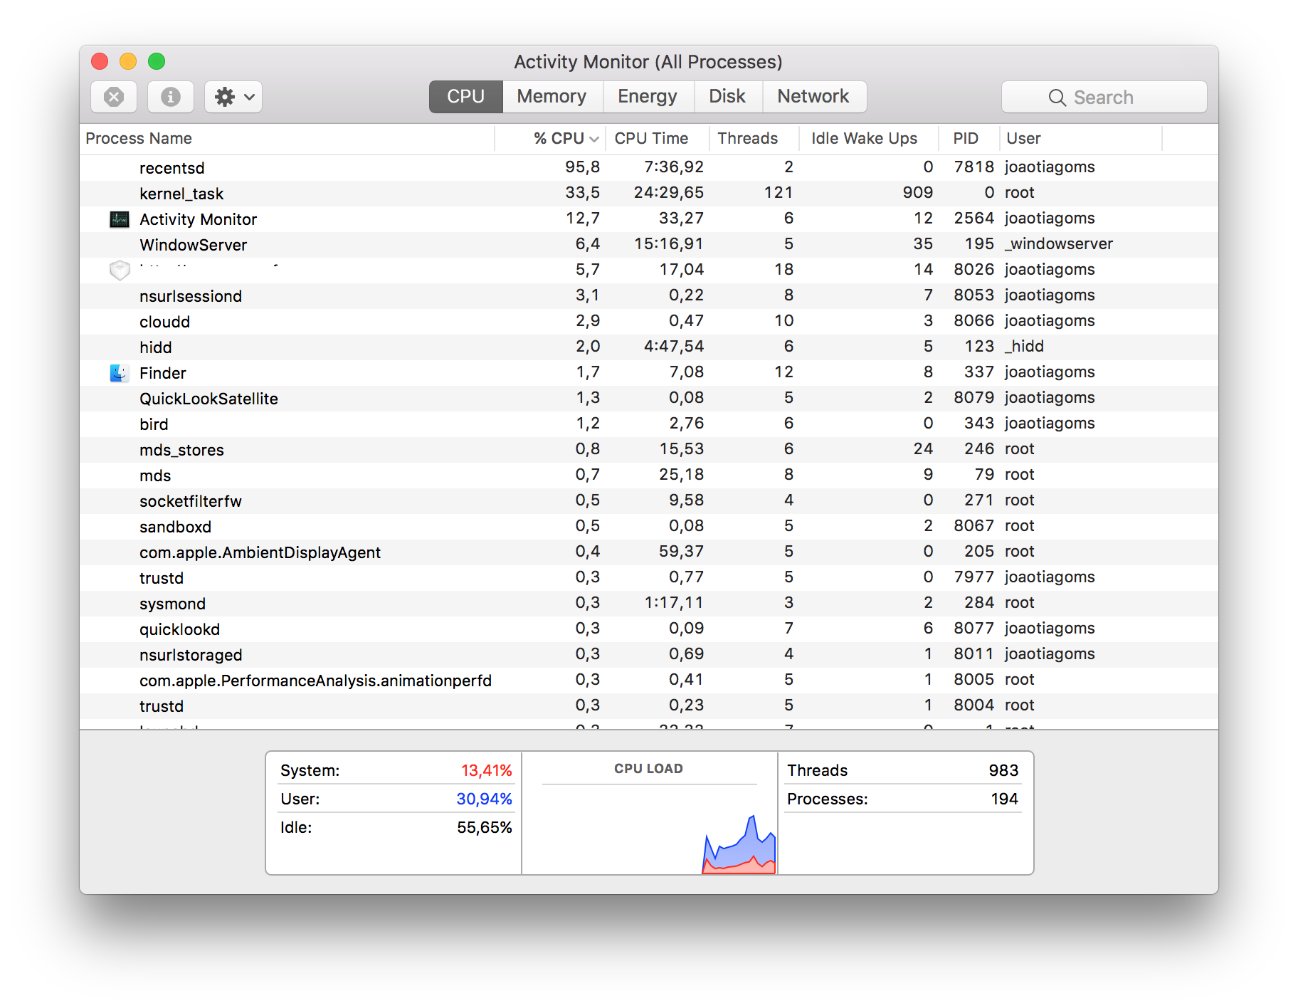Click the Processes count 194
This screenshot has height=1008, width=1298.
1004,799
